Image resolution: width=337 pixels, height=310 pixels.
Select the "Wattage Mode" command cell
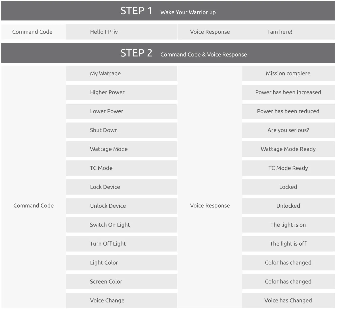tap(121, 149)
